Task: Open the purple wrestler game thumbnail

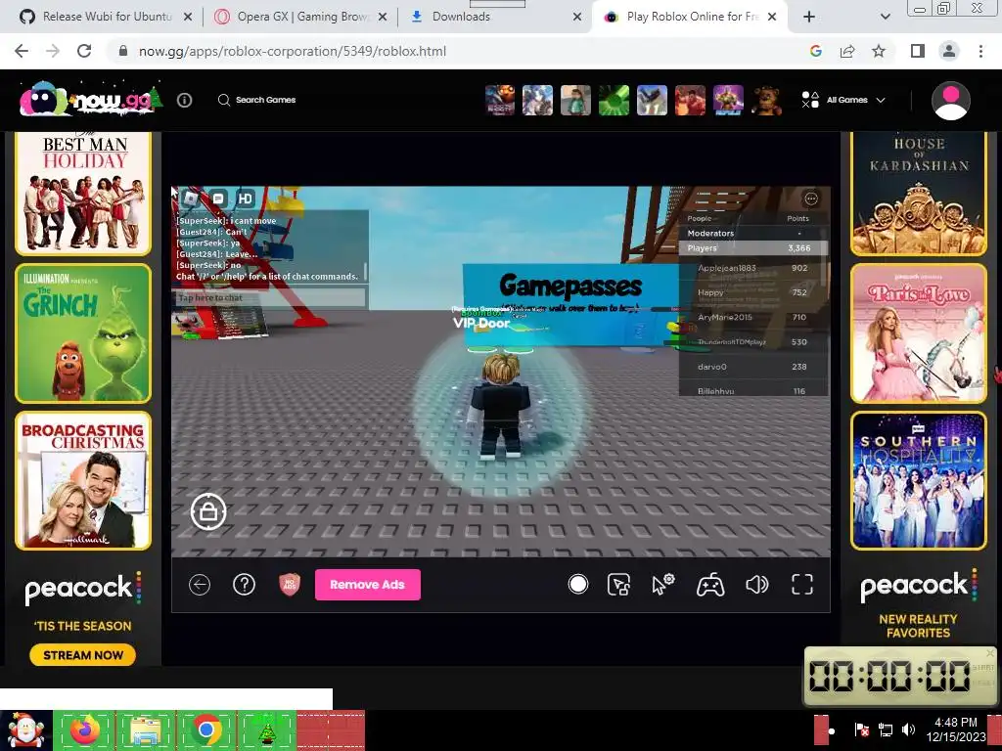Action: coord(728,101)
